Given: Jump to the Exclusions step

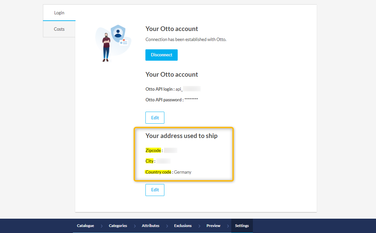Looking at the screenshot, I should pos(183,226).
